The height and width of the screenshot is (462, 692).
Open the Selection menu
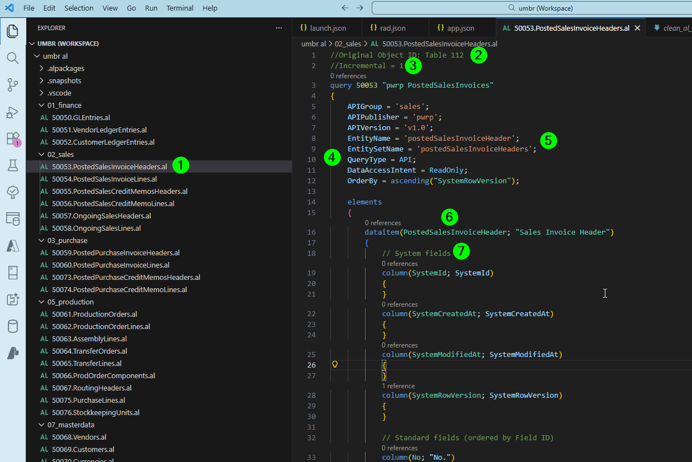click(x=79, y=8)
